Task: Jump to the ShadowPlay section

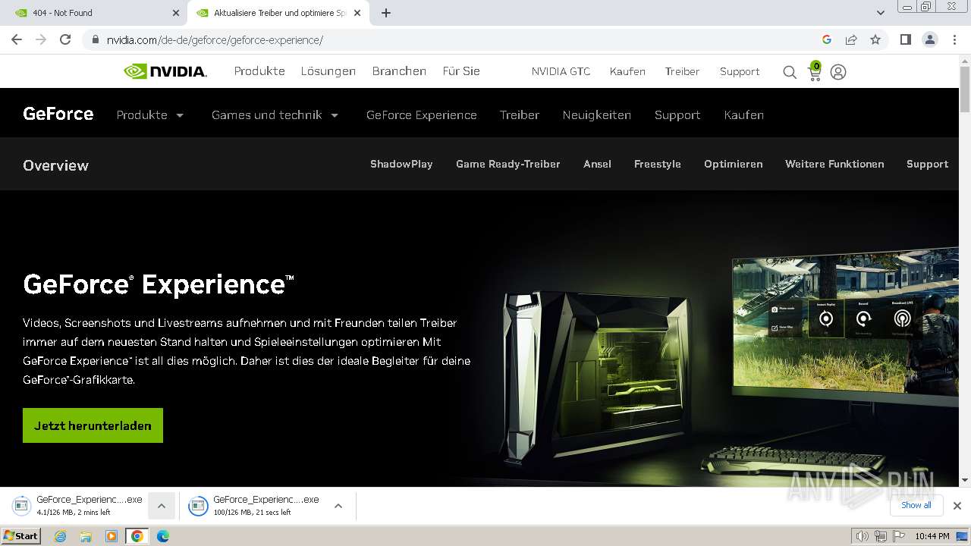Action: [401, 164]
